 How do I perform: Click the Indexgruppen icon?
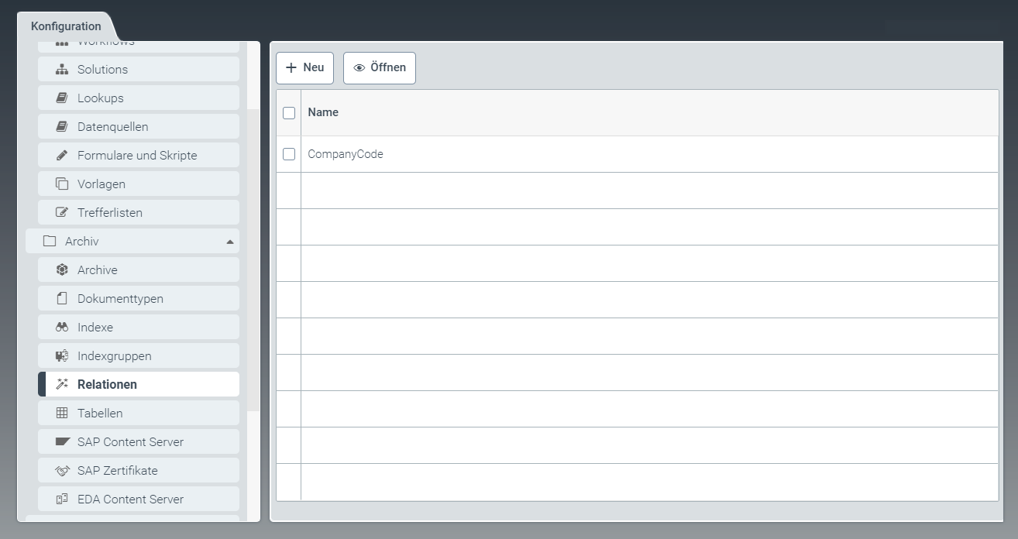(62, 356)
